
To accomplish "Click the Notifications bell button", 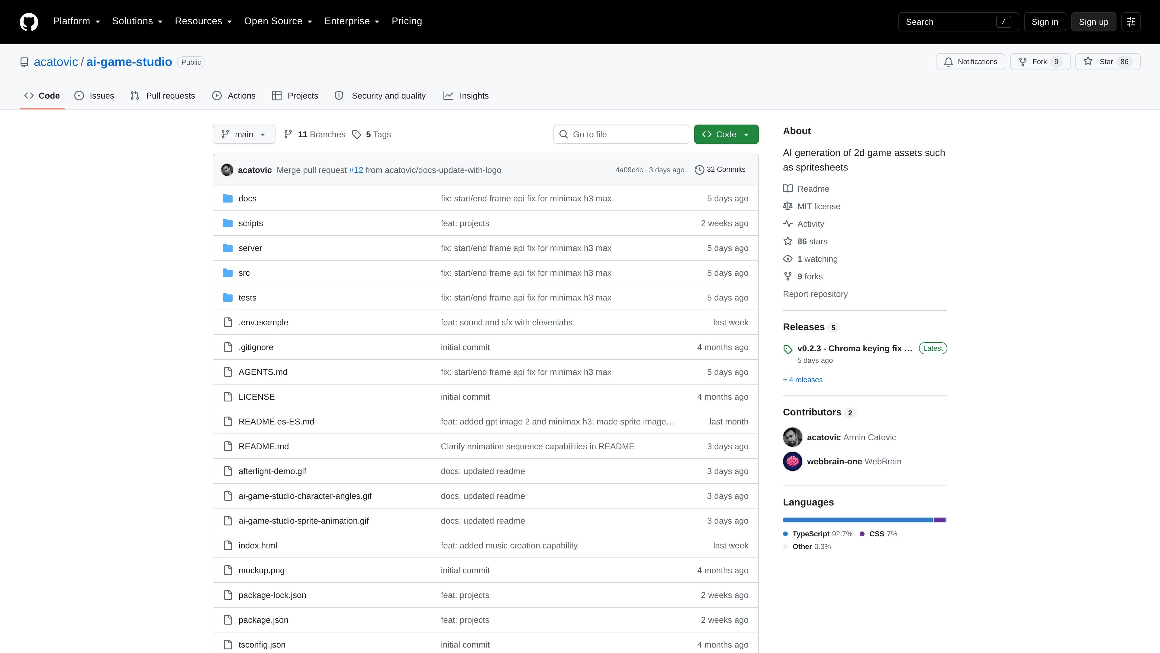I will (970, 62).
